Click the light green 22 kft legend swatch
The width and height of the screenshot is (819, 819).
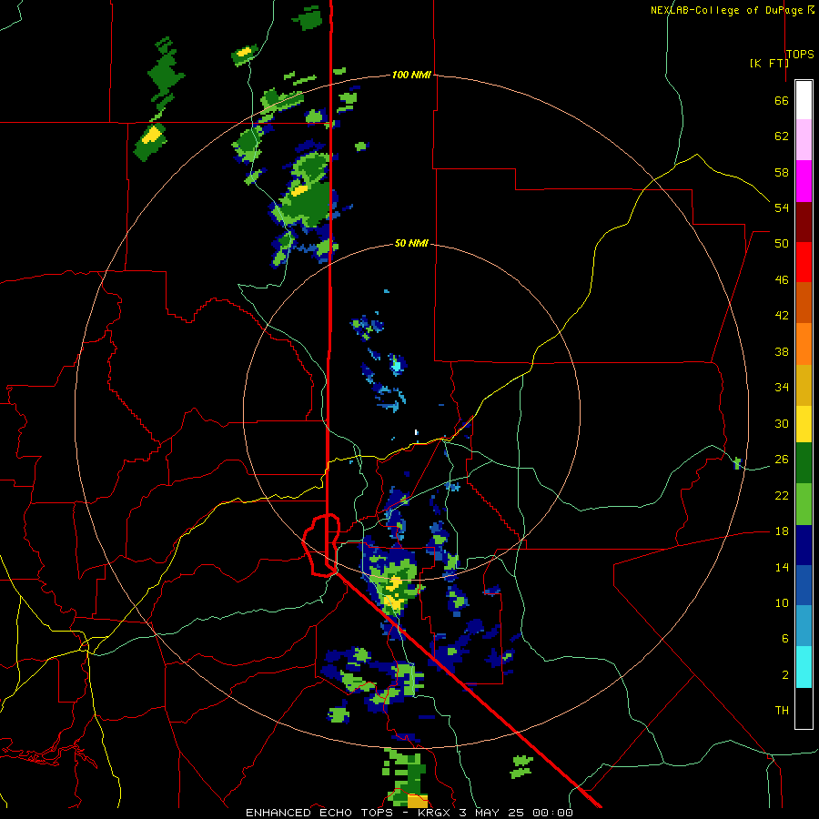pyautogui.click(x=804, y=504)
